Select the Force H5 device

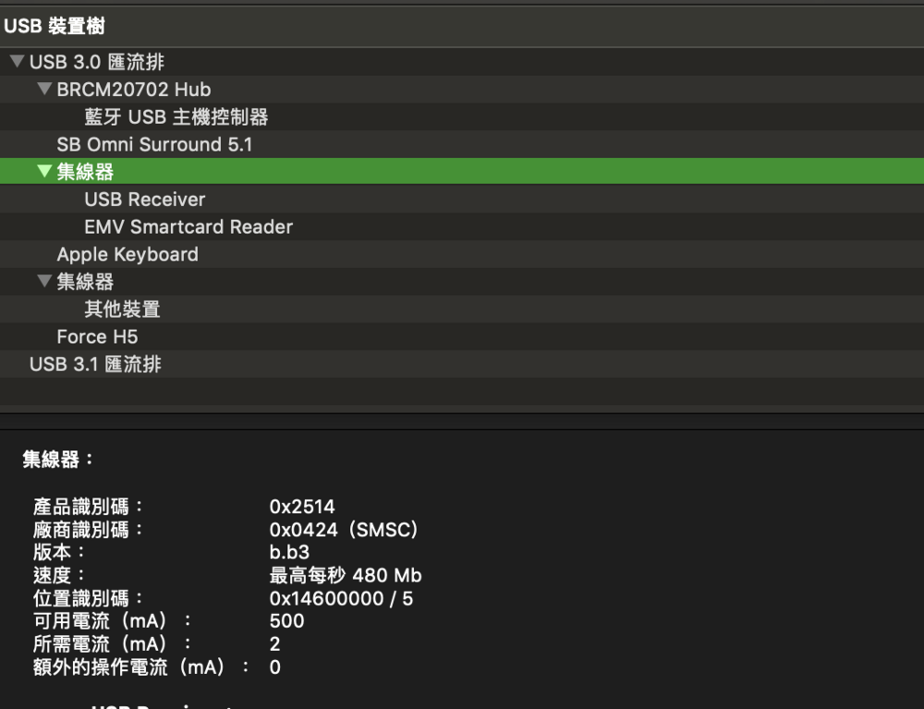[x=97, y=337]
